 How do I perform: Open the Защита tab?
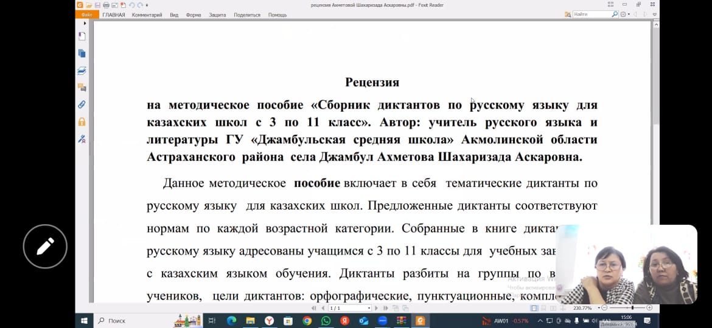pyautogui.click(x=217, y=15)
